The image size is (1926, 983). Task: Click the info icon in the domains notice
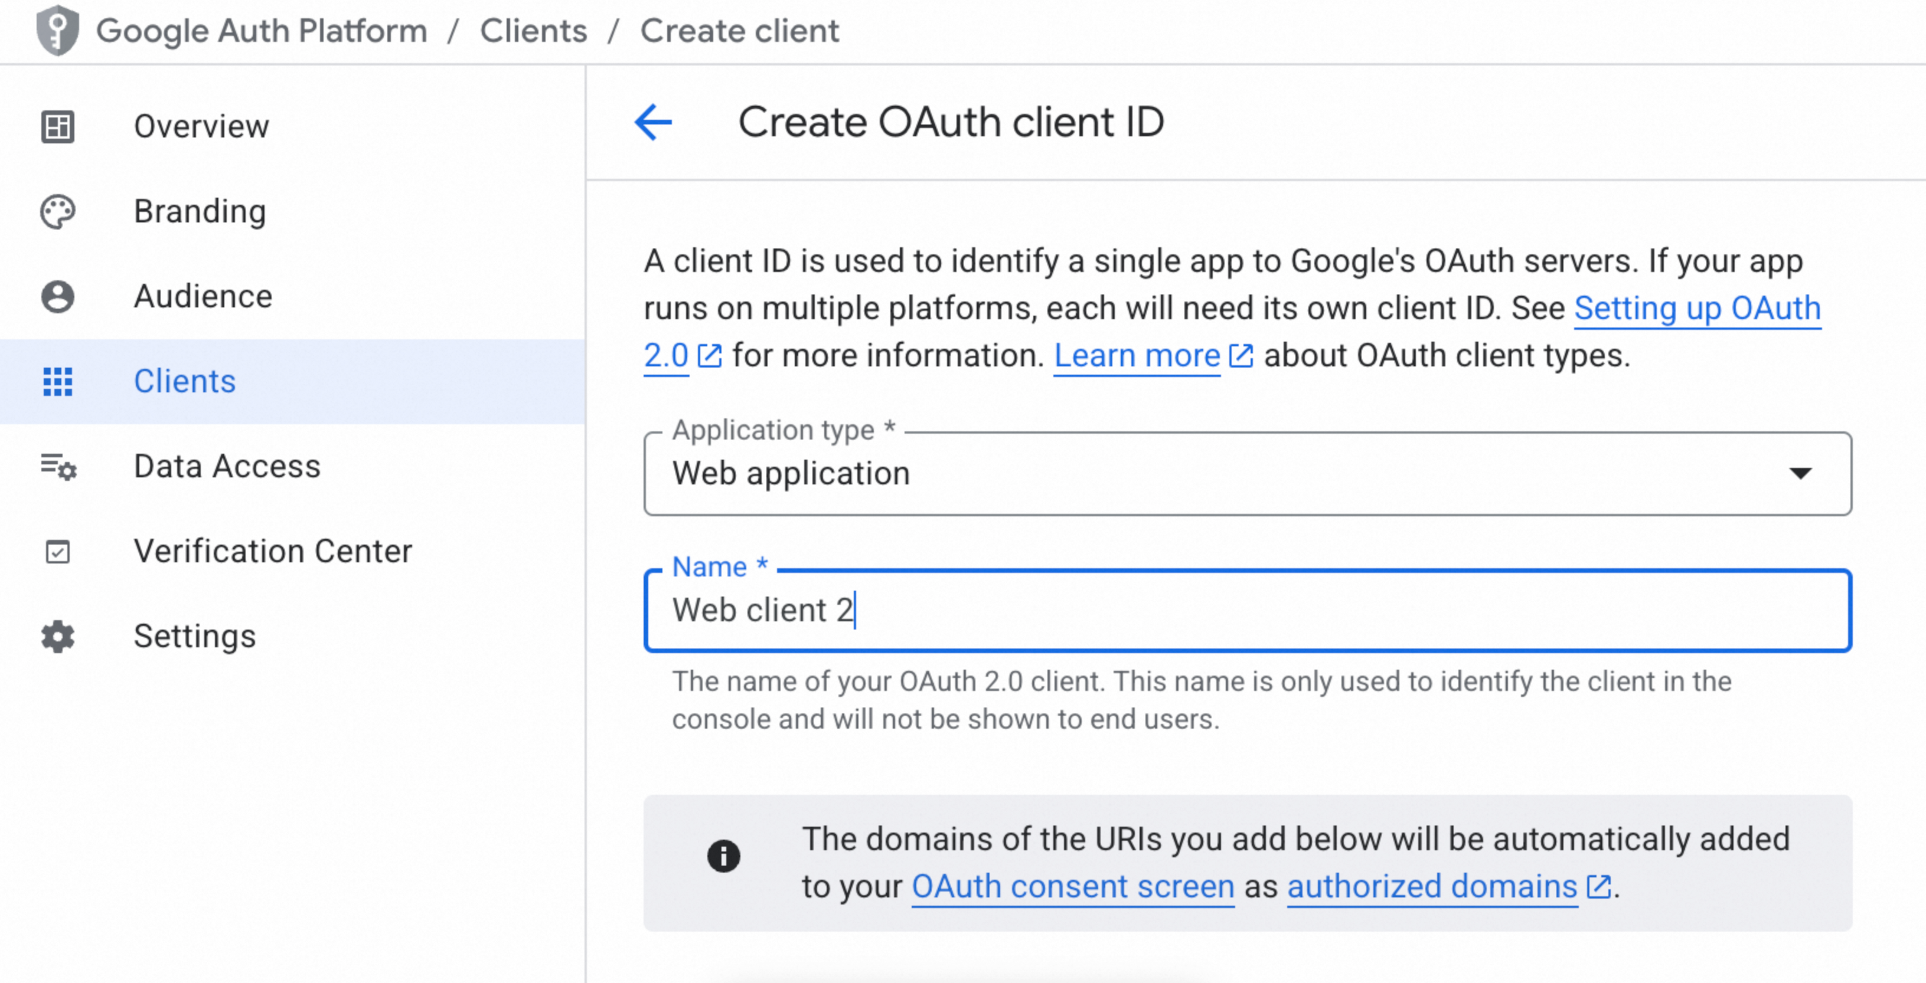click(x=723, y=856)
